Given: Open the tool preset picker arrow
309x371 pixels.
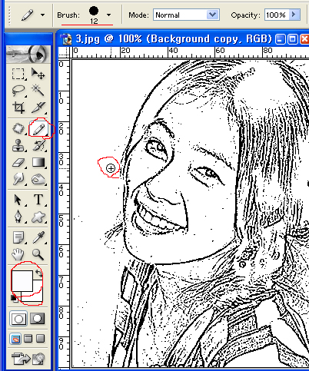Looking at the screenshot, I should [x=43, y=15].
